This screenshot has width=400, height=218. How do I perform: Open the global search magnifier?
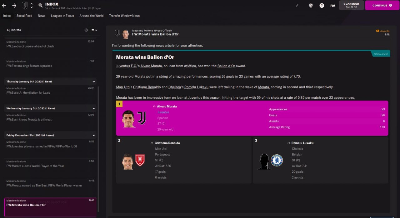pyautogui.click(x=41, y=5)
